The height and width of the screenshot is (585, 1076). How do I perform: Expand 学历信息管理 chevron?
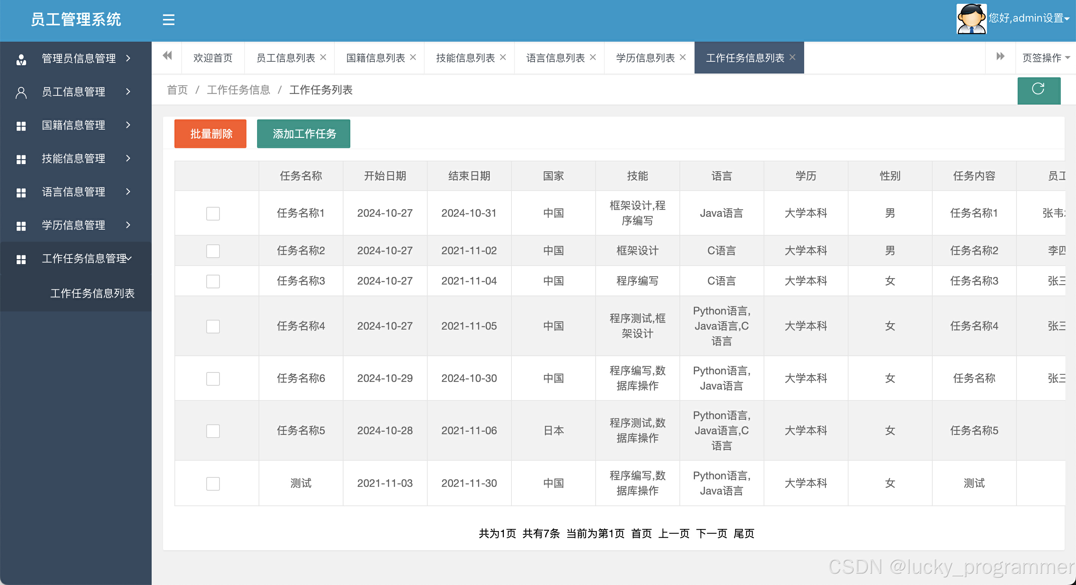pos(128,225)
